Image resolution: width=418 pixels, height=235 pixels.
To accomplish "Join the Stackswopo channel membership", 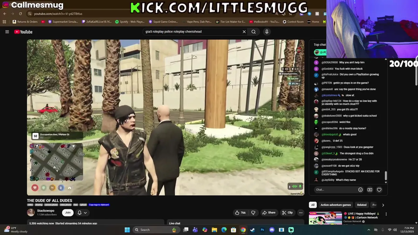I will (x=68, y=212).
